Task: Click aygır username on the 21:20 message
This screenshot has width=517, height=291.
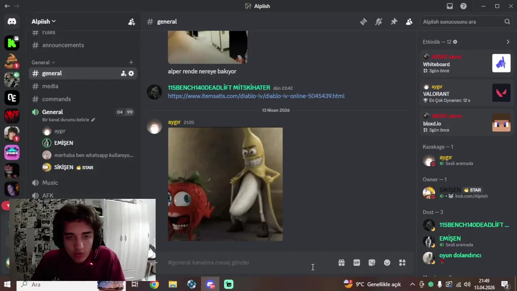Action: [x=174, y=122]
